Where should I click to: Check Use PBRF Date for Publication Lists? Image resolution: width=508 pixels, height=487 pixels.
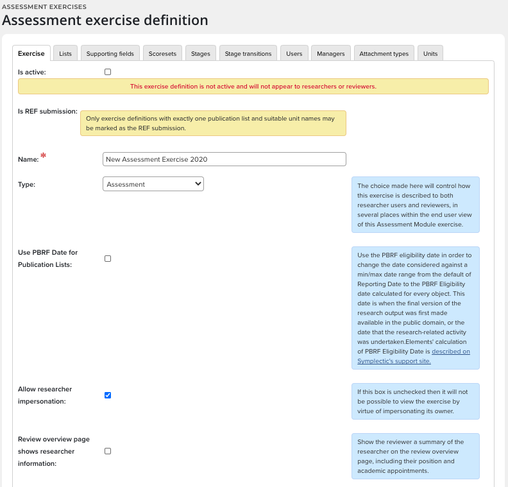108,259
